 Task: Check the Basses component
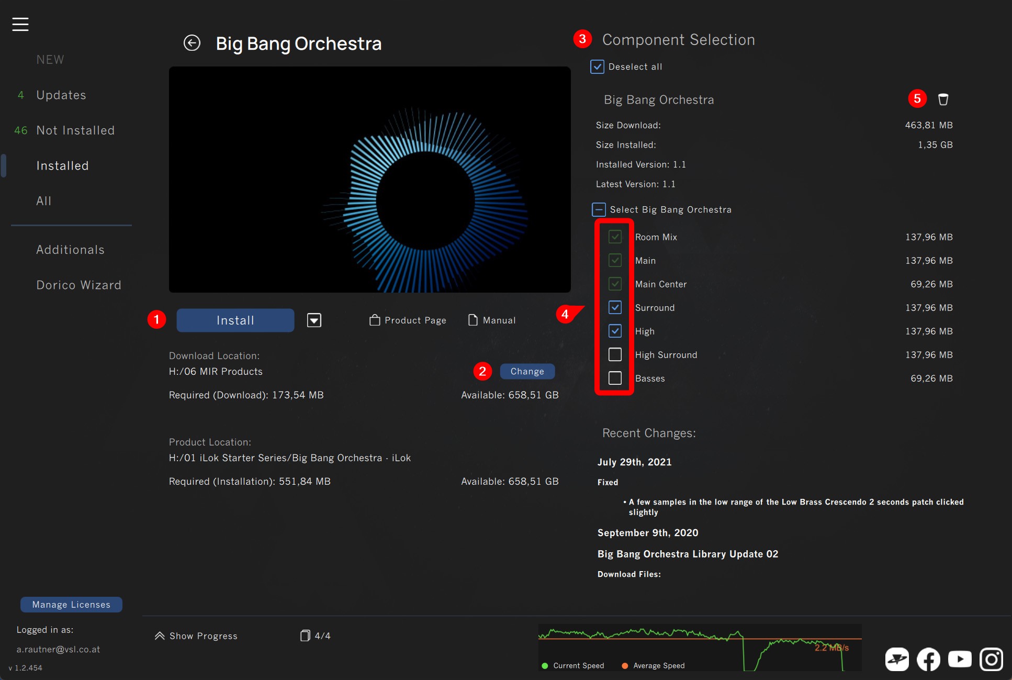(x=615, y=378)
